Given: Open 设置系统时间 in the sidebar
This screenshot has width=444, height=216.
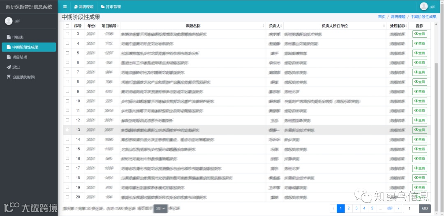Looking at the screenshot, I should [29, 77].
